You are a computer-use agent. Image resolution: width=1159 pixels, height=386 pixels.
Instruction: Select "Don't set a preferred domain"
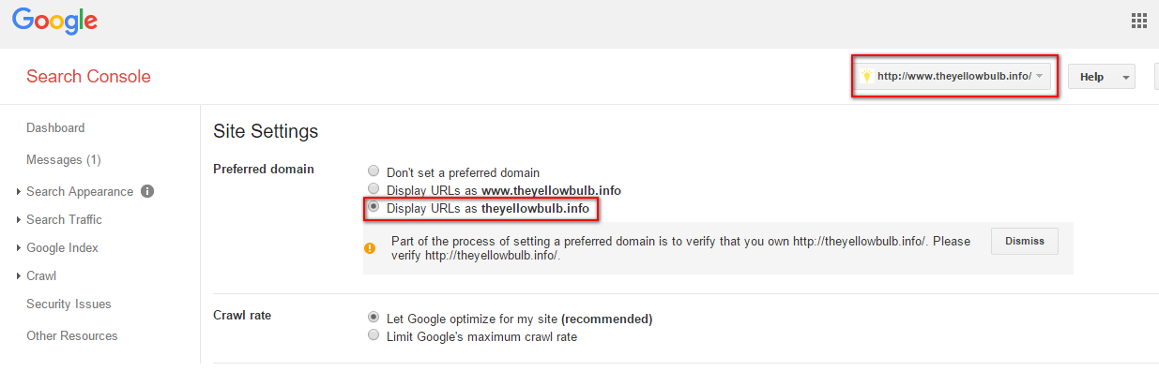point(374,171)
